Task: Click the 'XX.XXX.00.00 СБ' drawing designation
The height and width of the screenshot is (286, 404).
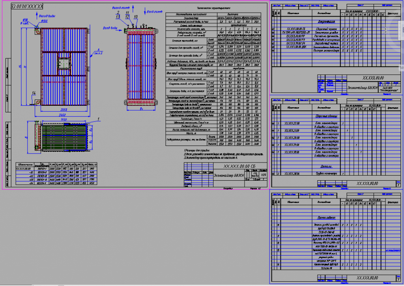Action: pyautogui.click(x=239, y=166)
